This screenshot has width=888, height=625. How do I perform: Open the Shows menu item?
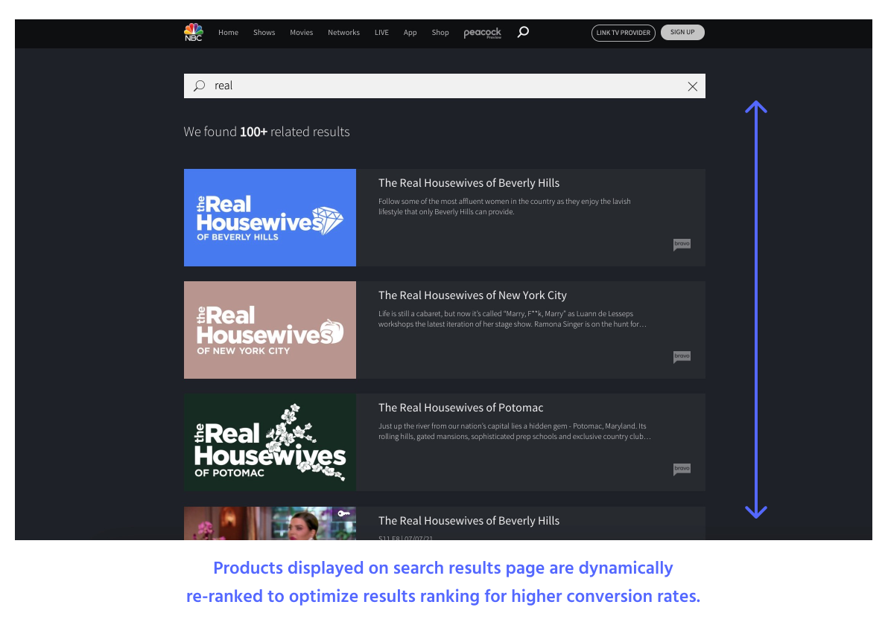tap(264, 33)
